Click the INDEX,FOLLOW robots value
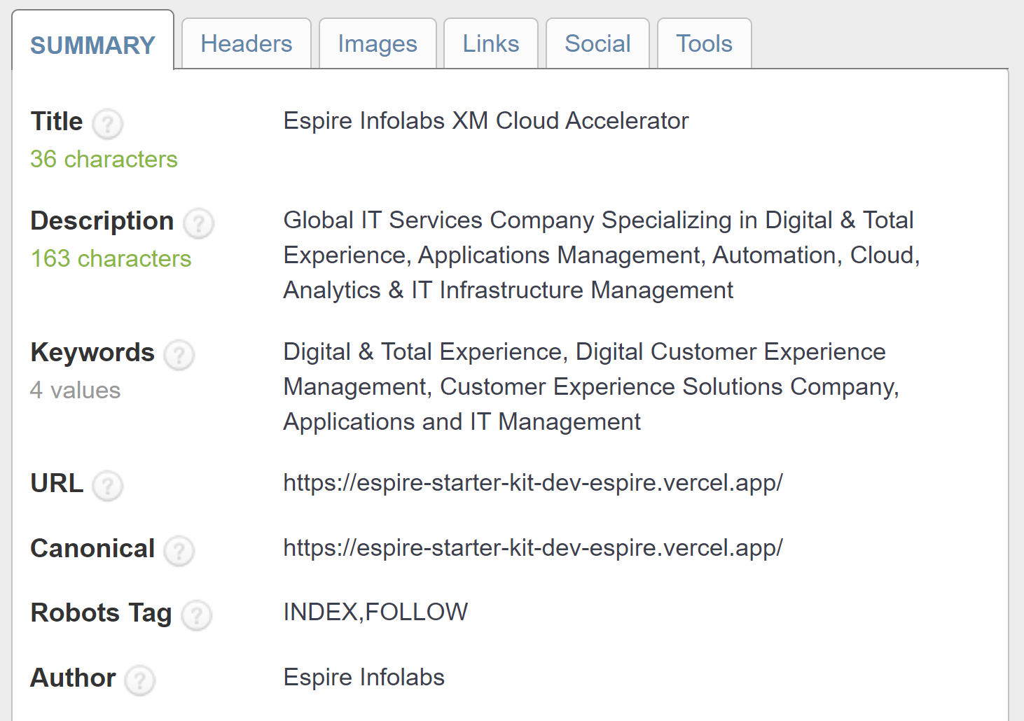 (x=375, y=612)
